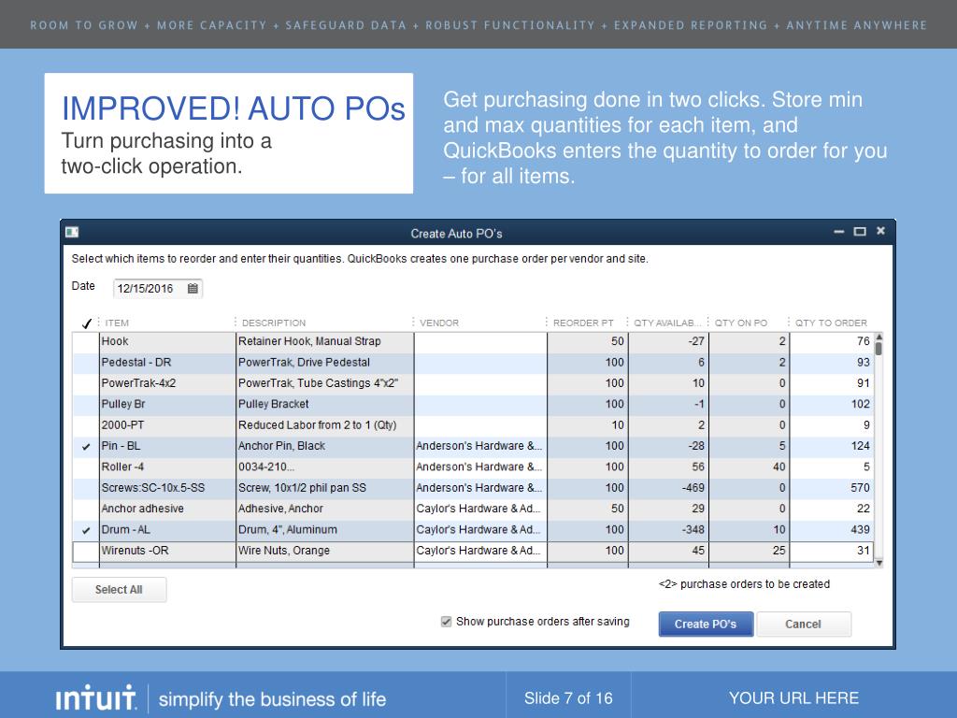
Task: Open the calendar picker beside the date
Action: click(193, 288)
